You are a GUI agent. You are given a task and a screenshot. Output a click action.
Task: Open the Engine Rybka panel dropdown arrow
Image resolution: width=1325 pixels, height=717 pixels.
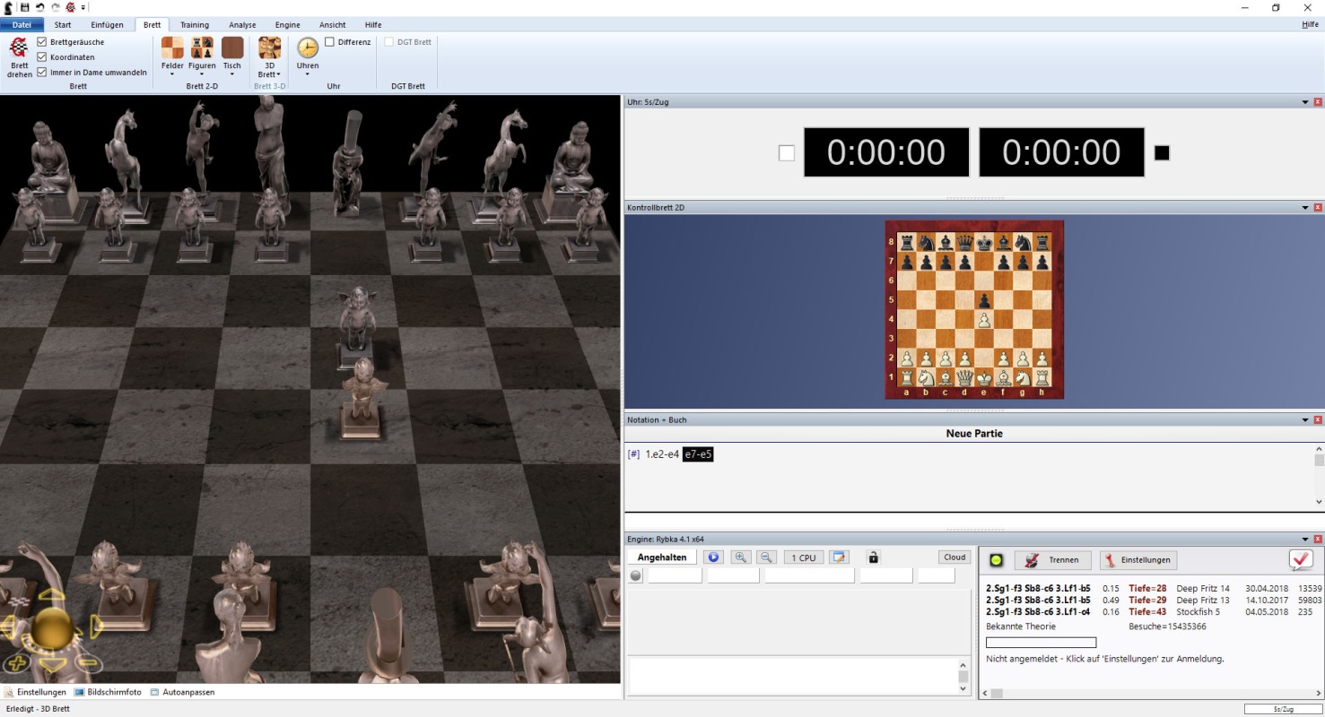[x=1305, y=539]
